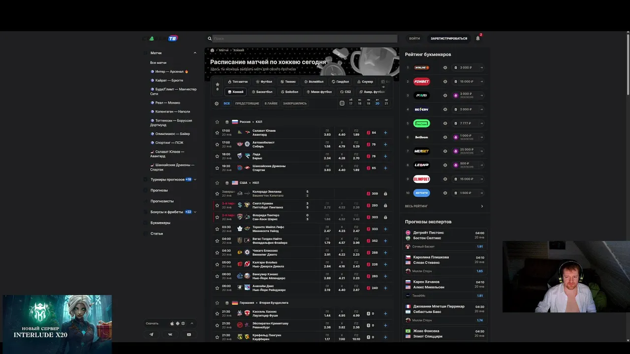Screen dimensions: 630x354
Task: Collapse the Матчи sidebar section
Action: [195, 53]
